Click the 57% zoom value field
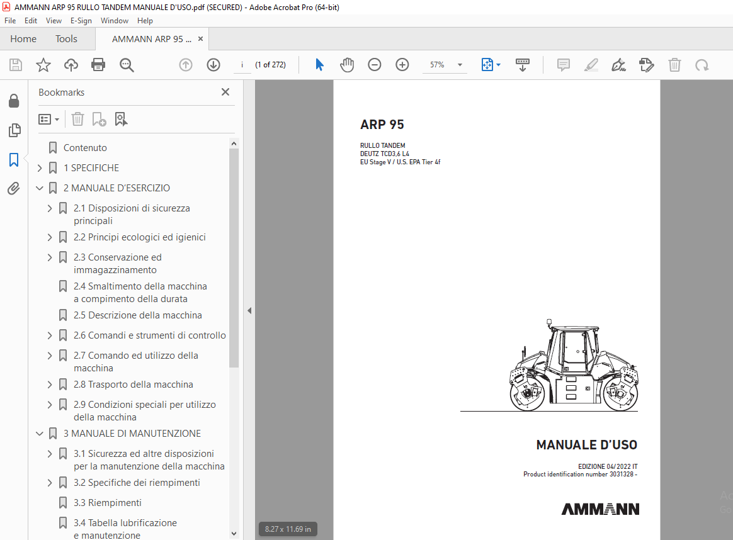The width and height of the screenshot is (733, 540). [437, 65]
